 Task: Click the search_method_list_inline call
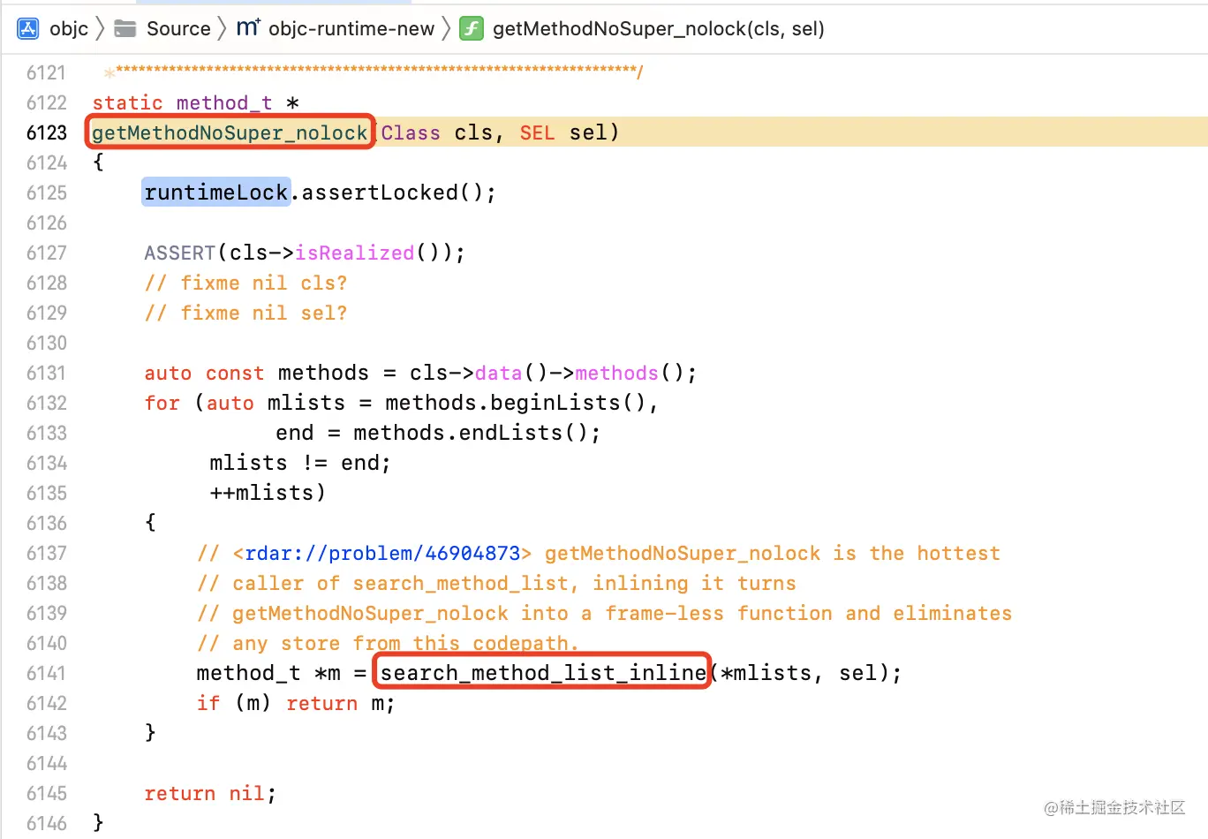tap(542, 673)
